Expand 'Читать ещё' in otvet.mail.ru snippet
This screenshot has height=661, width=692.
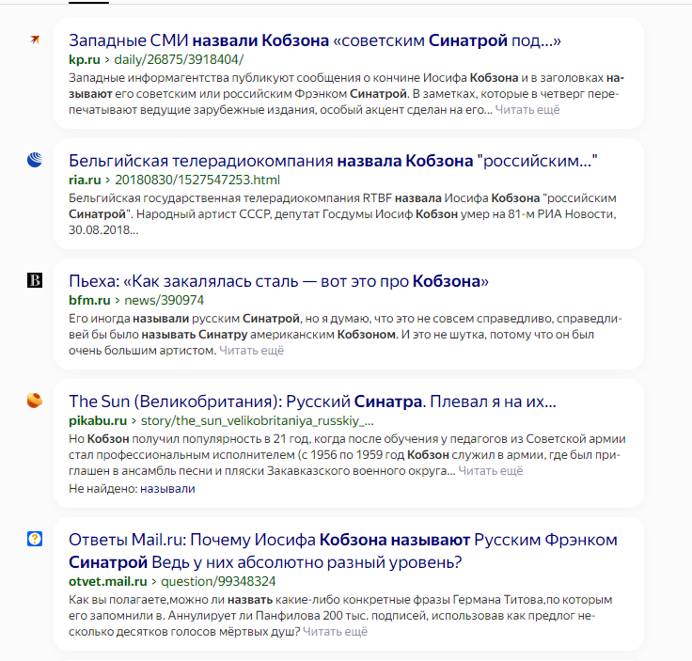click(335, 632)
